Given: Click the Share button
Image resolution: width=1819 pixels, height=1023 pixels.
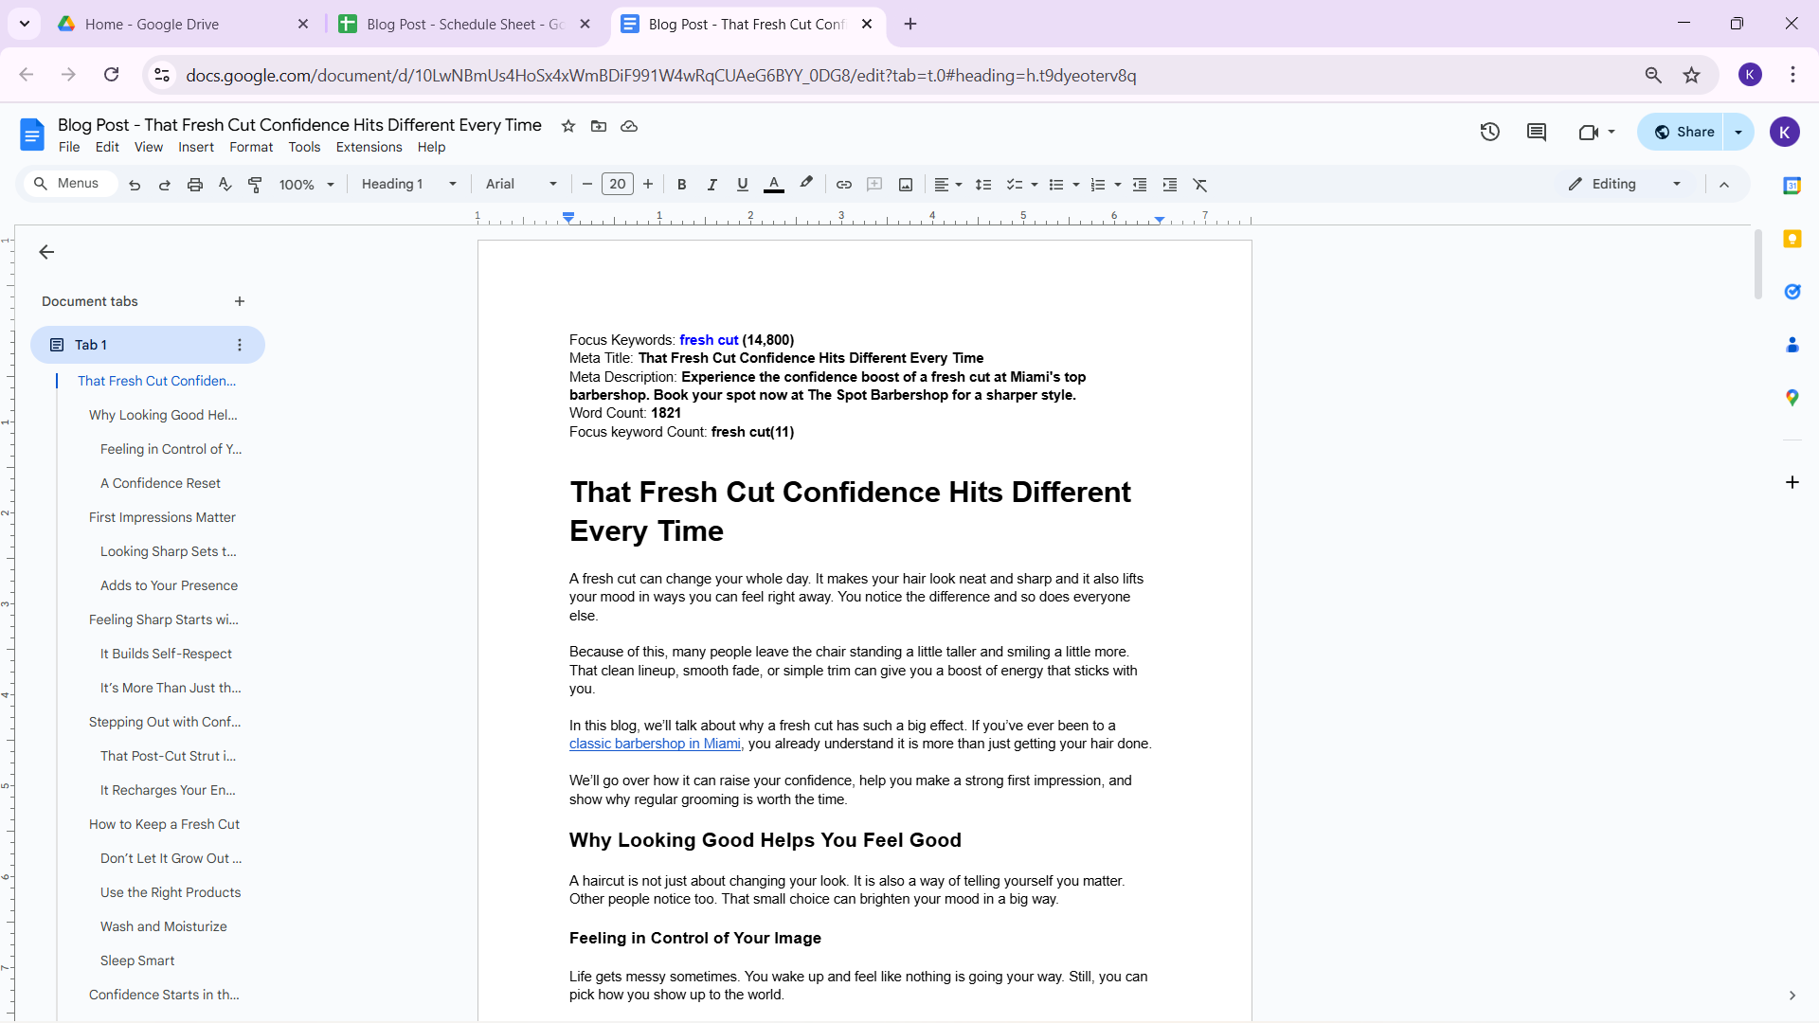Looking at the screenshot, I should tap(1684, 132).
